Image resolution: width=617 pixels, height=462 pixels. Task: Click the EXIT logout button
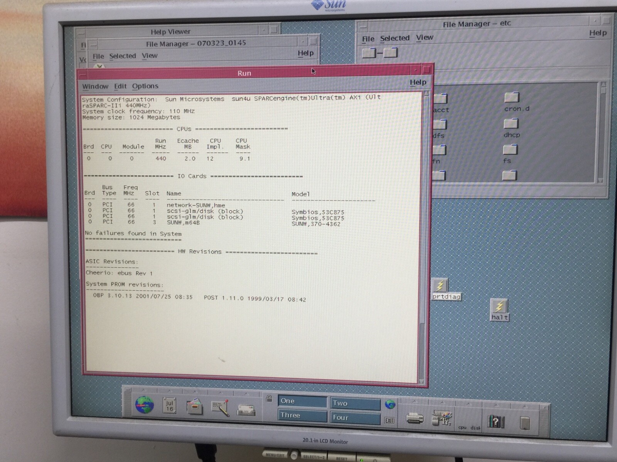tap(389, 420)
